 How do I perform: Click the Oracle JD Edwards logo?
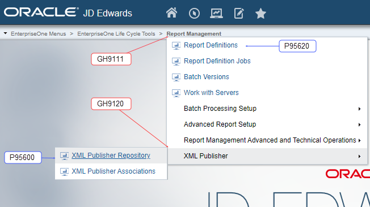(x=68, y=12)
